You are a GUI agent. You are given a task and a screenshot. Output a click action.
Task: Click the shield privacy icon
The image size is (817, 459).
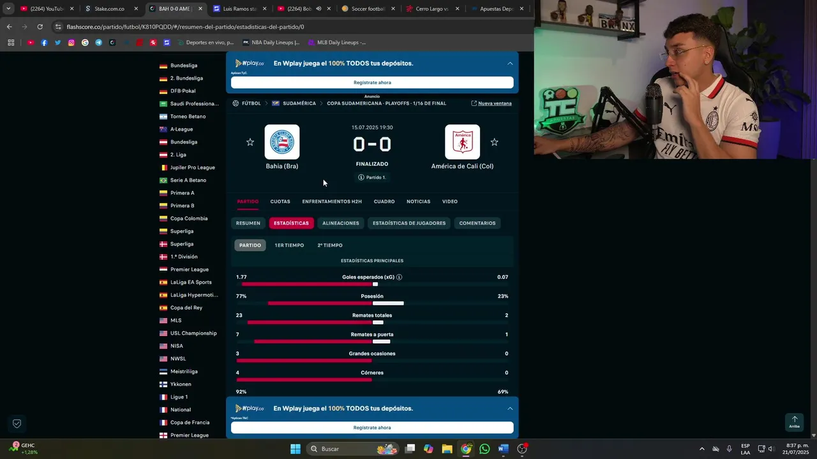click(x=17, y=423)
